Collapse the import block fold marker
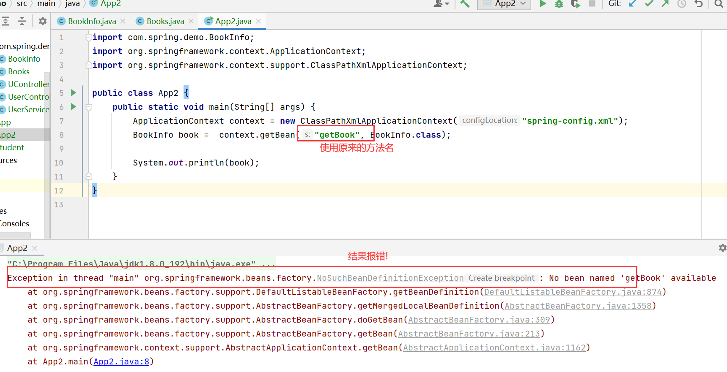727x372 pixels. [89, 37]
